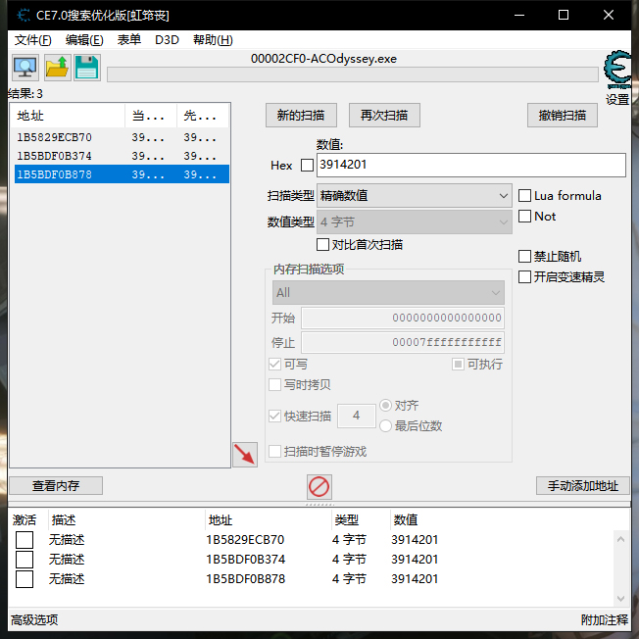This screenshot has height=639, width=639.
Task: Open the Cheat Engine logo settings
Action: 617,69
